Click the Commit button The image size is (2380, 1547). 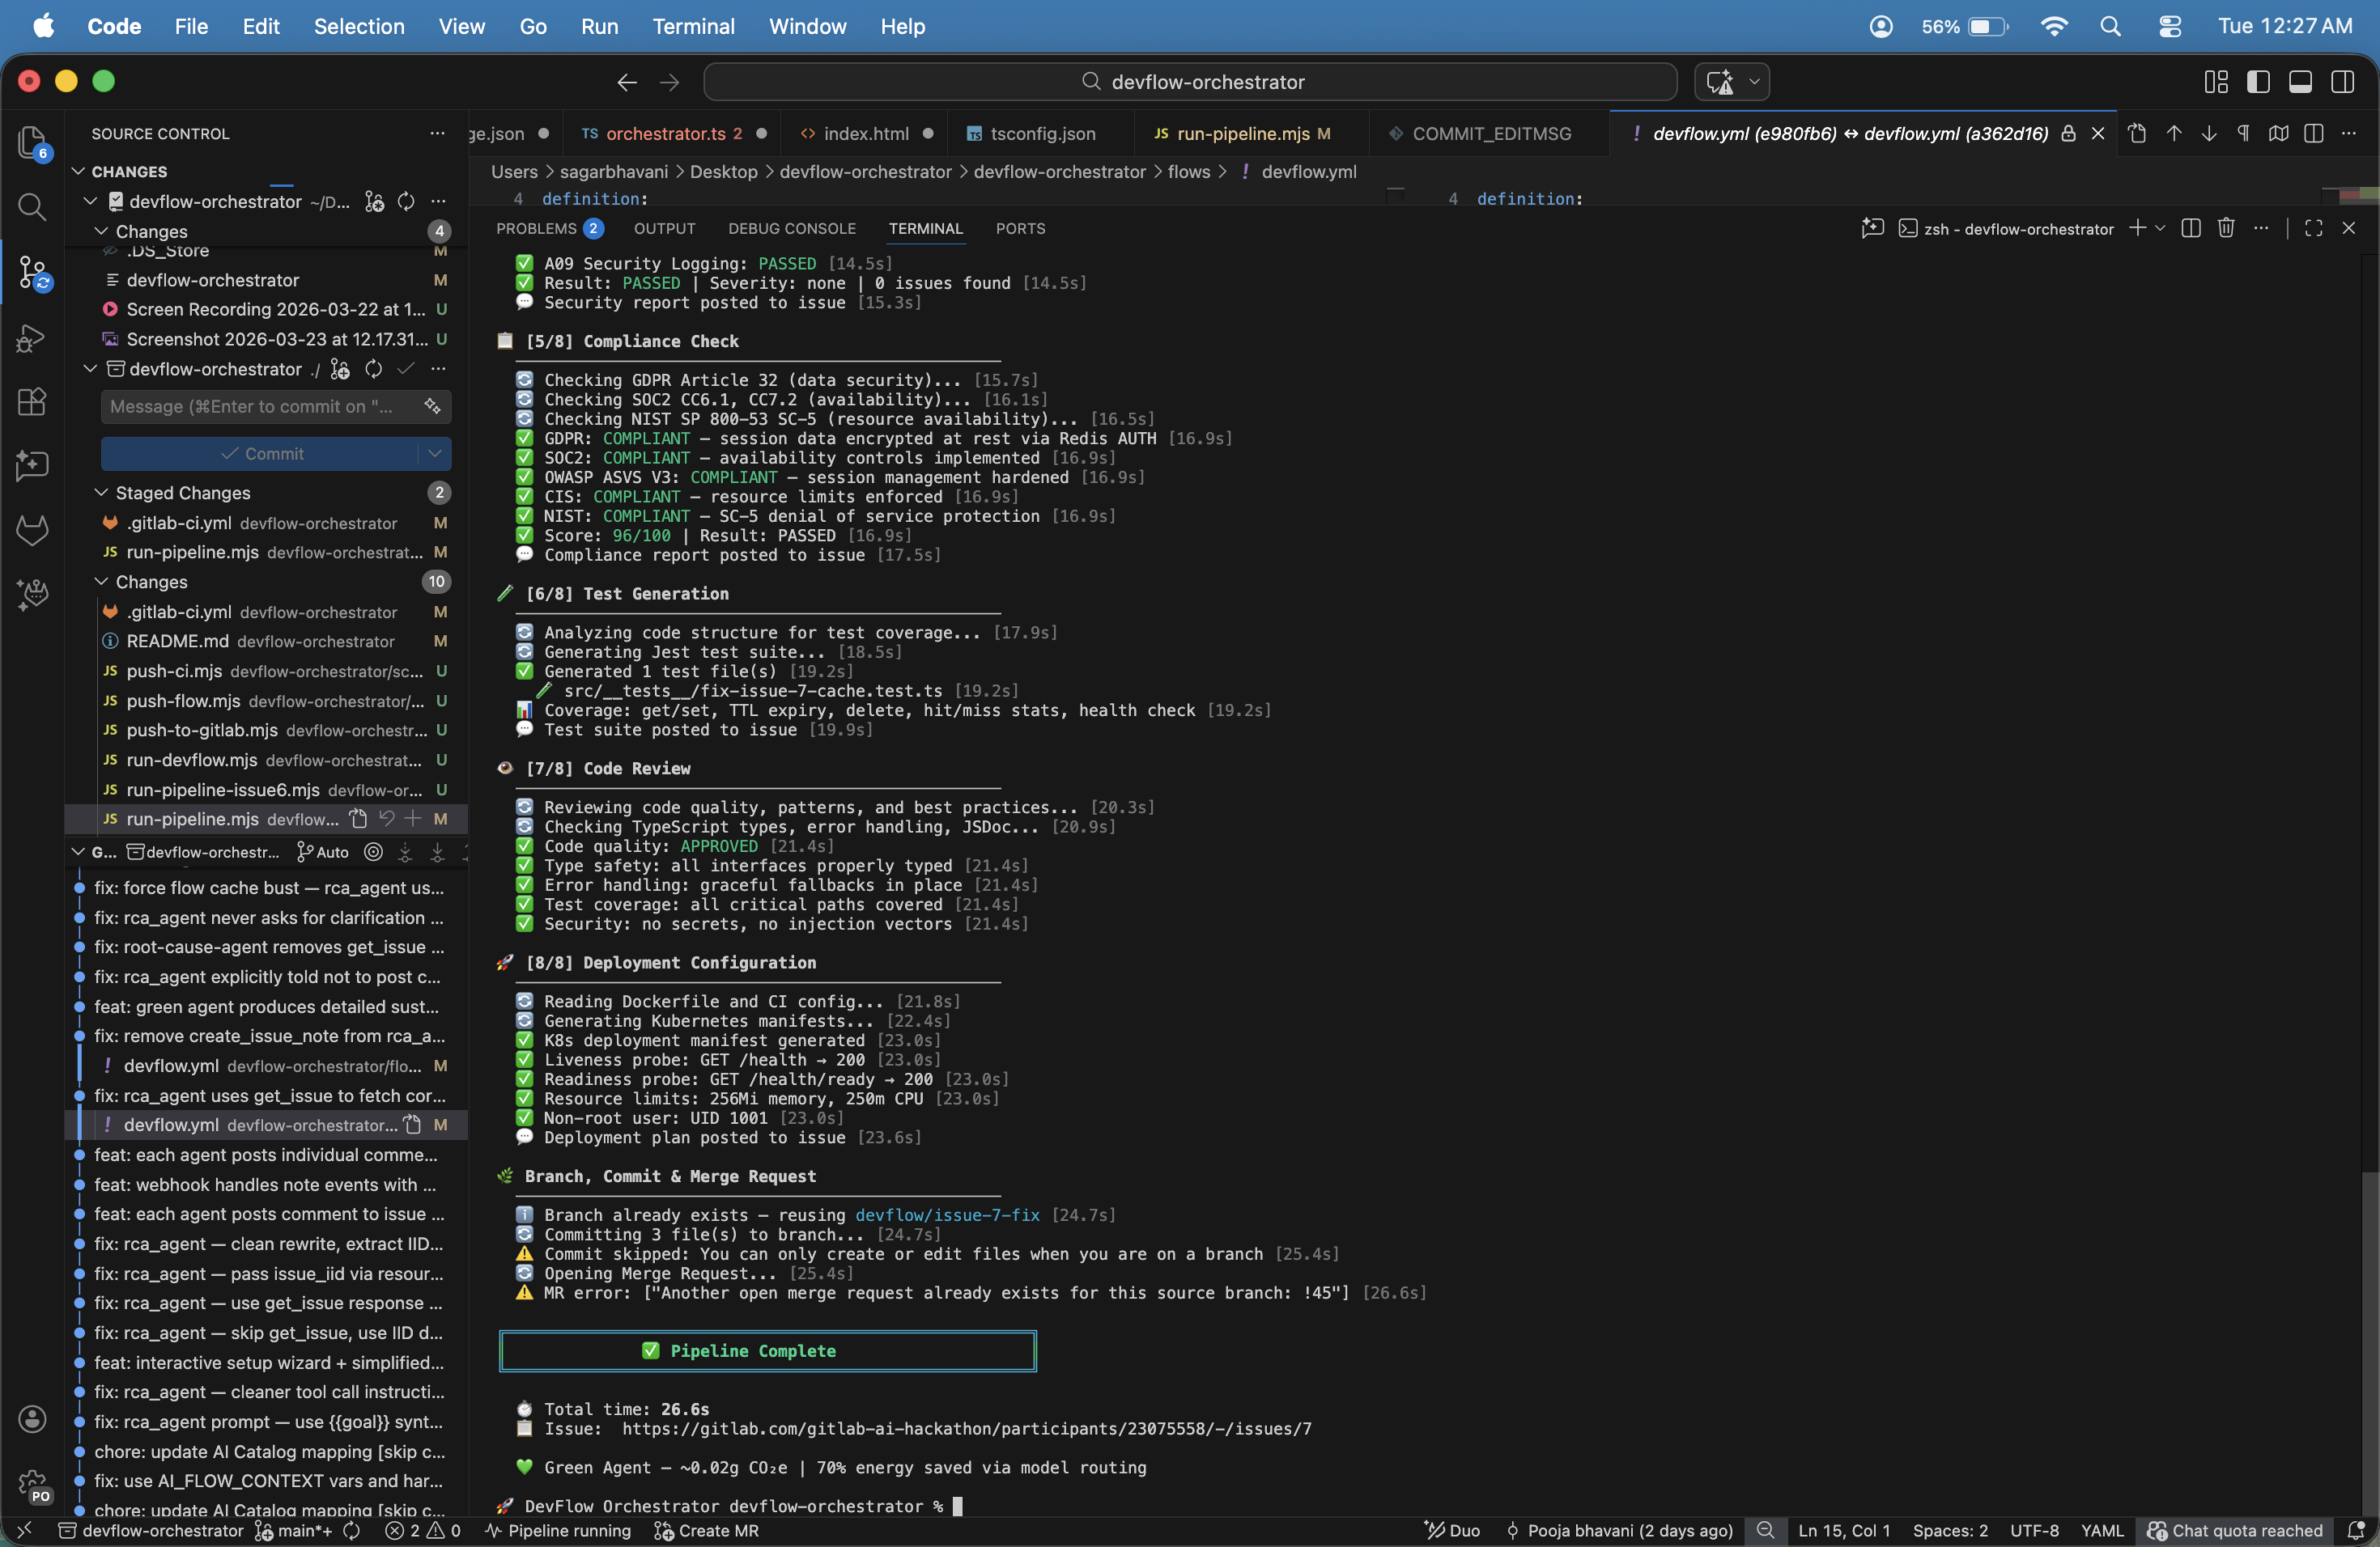[x=262, y=454]
